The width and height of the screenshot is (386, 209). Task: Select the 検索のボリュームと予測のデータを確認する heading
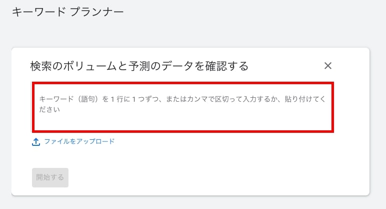point(139,66)
